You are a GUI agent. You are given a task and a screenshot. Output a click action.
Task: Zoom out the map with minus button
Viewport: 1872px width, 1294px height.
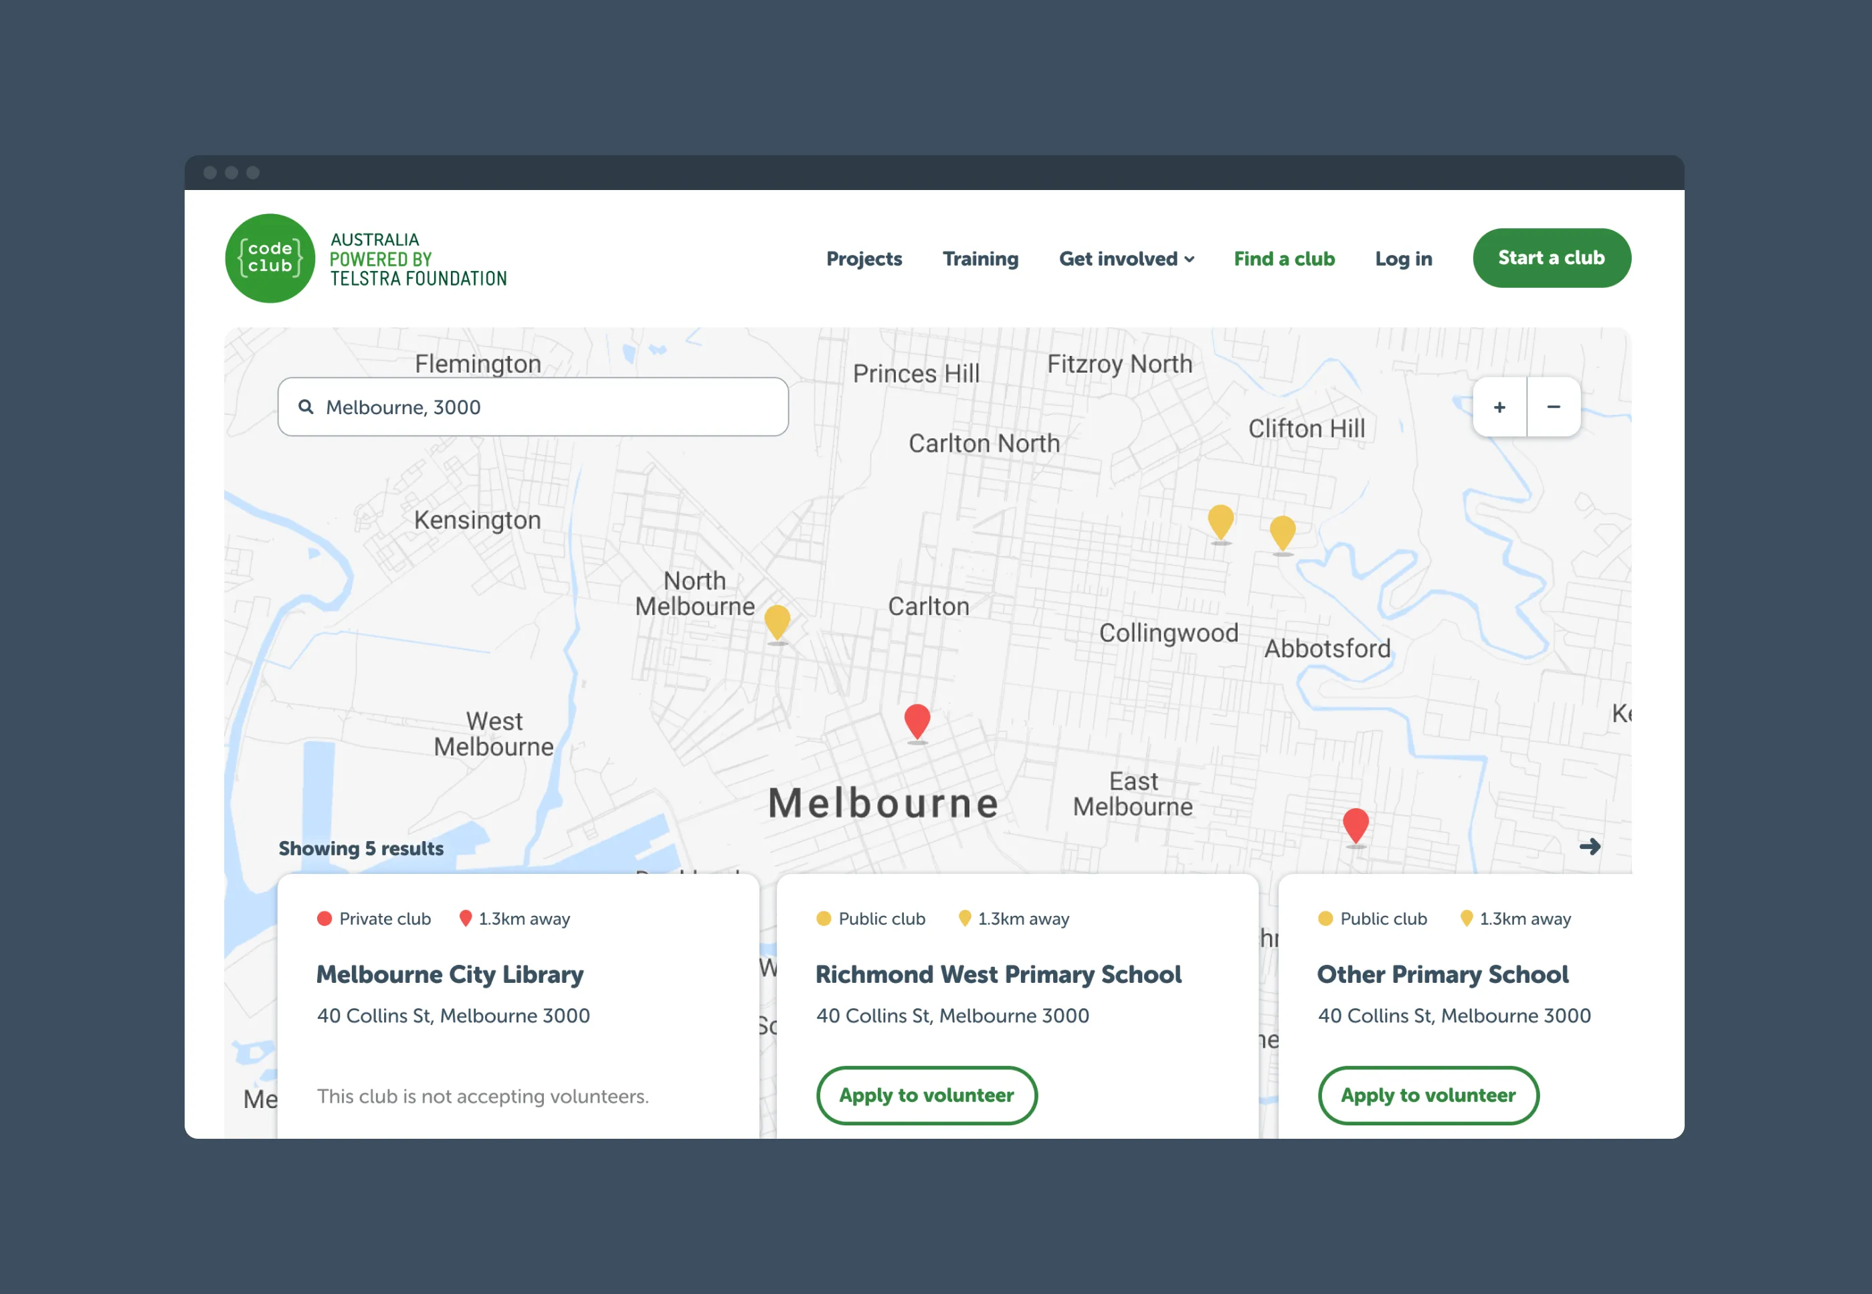(1554, 407)
